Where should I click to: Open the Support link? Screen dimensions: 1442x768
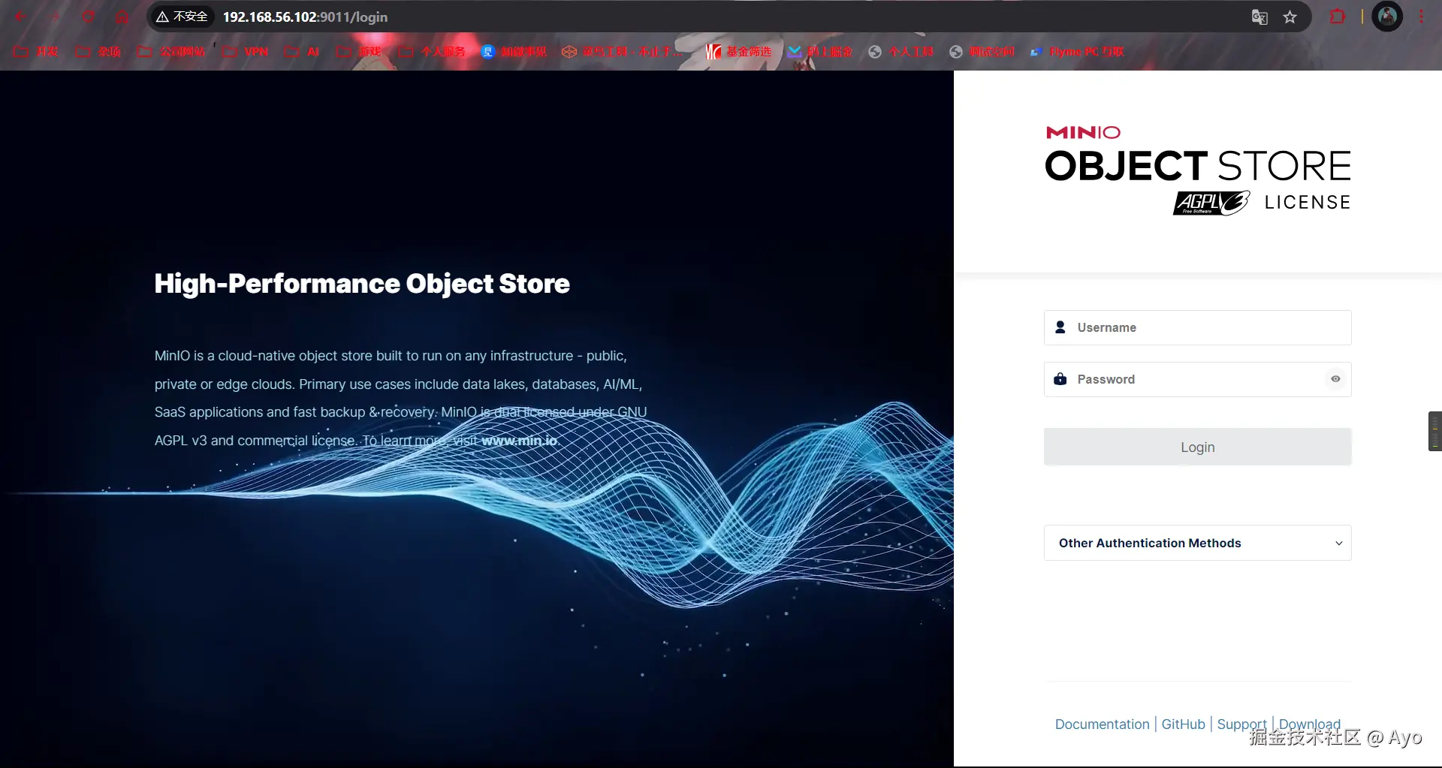1241,724
